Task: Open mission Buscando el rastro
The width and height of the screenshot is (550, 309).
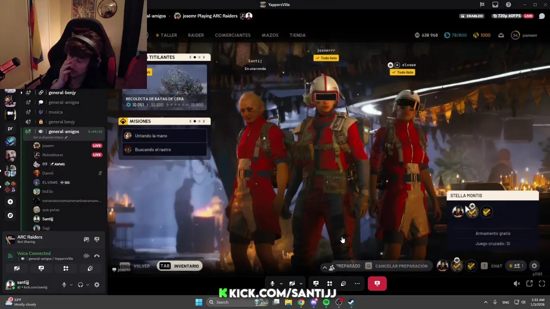Action: [165, 149]
